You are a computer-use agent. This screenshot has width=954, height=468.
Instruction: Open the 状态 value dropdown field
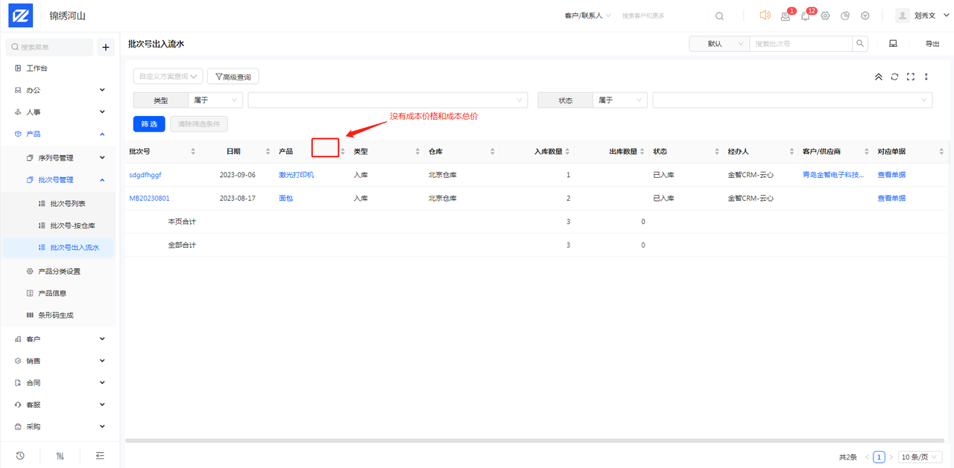[792, 100]
